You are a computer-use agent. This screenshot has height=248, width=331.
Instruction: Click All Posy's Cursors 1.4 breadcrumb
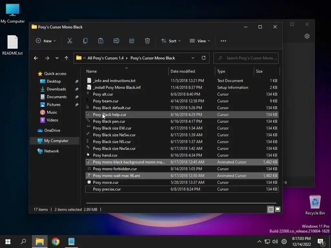[105, 58]
